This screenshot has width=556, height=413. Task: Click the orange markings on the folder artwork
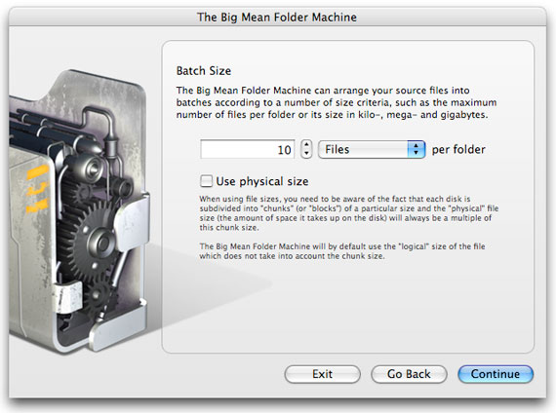[38, 188]
